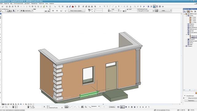Collapse the Спецификации section in Navigator
This screenshot has height=111, width=197.
[x=185, y=96]
